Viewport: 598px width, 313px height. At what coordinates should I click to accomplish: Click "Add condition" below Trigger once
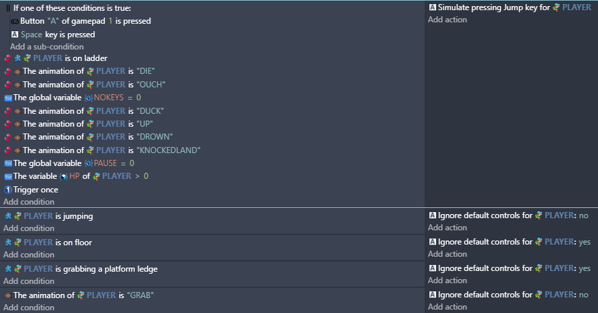pos(29,201)
